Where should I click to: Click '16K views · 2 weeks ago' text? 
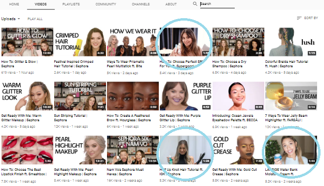pos(124,181)
